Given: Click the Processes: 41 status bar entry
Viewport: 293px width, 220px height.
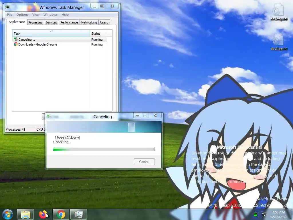Looking at the screenshot, I should pos(15,129).
